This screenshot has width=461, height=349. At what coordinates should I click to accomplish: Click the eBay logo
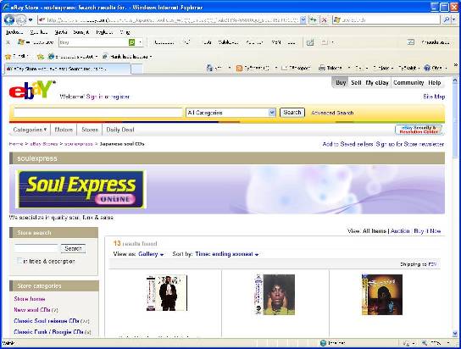point(31,90)
